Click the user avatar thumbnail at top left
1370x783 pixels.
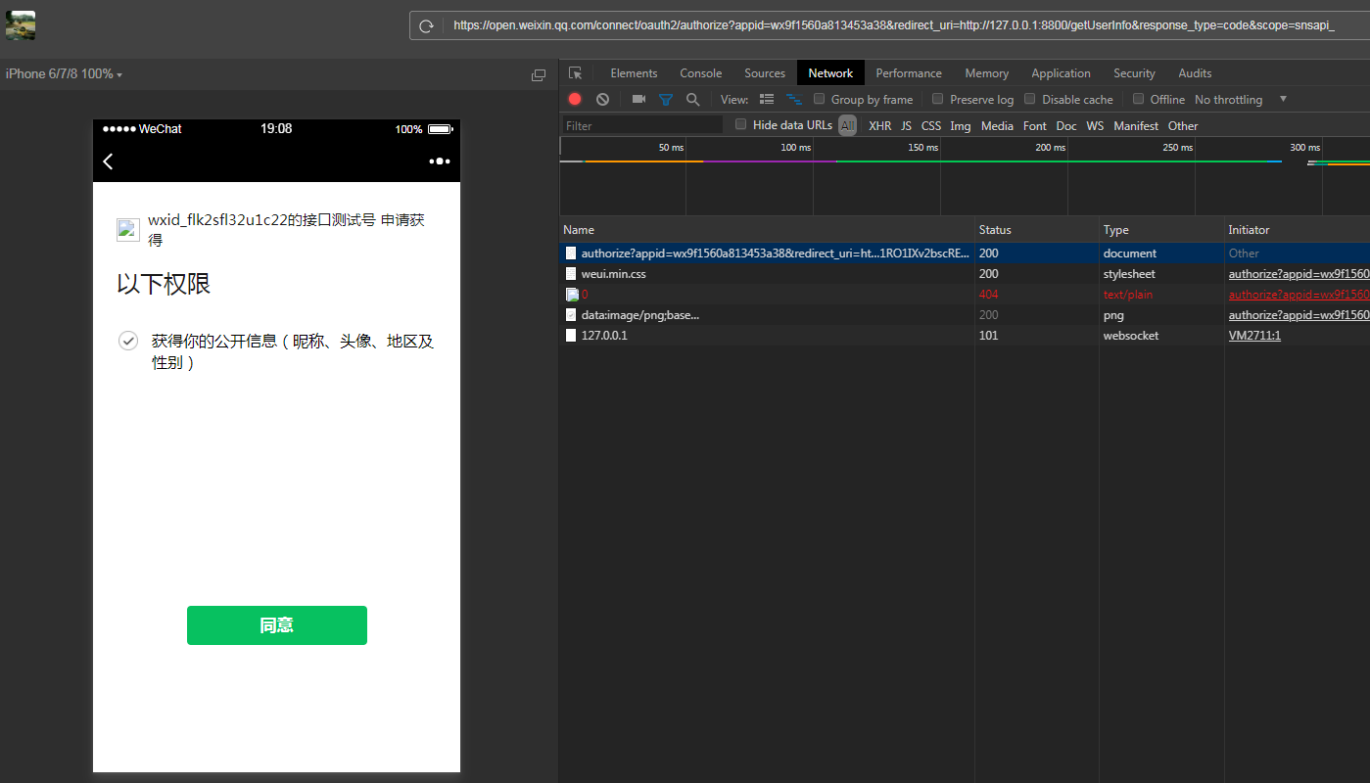(x=21, y=25)
